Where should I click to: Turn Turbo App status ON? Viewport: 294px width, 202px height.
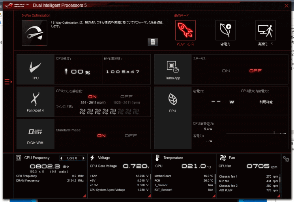(x=226, y=71)
